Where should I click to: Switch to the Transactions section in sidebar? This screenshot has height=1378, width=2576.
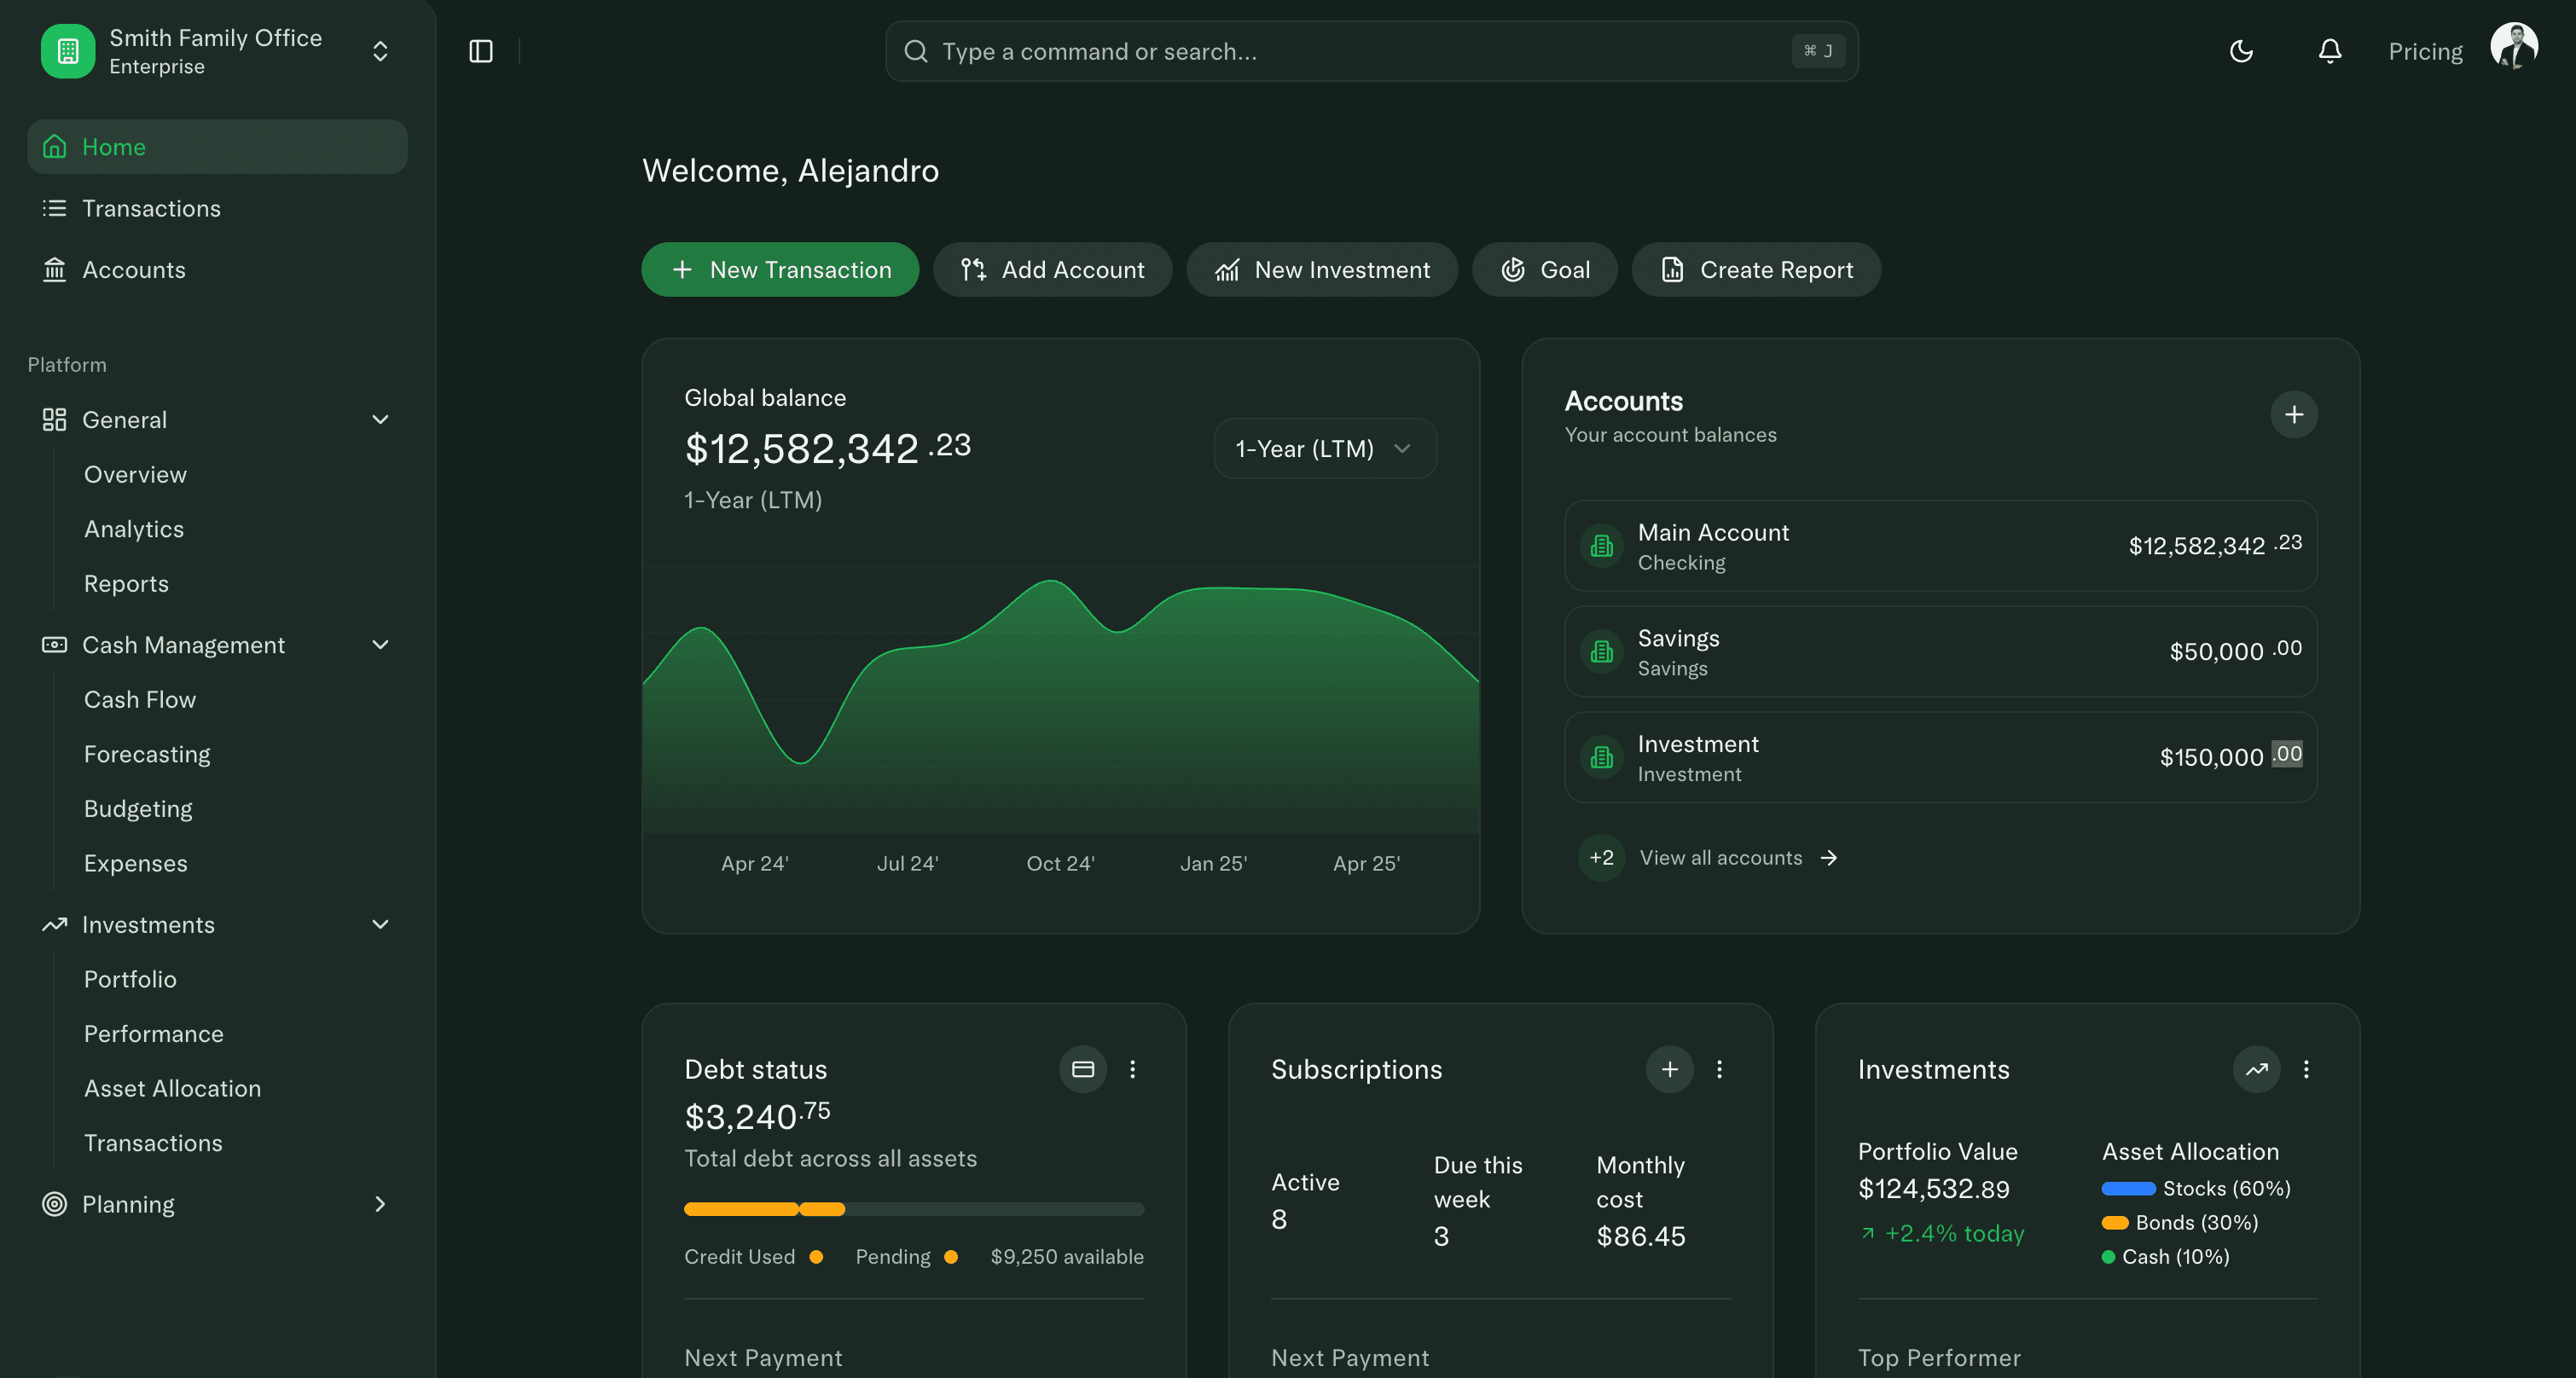(x=151, y=208)
